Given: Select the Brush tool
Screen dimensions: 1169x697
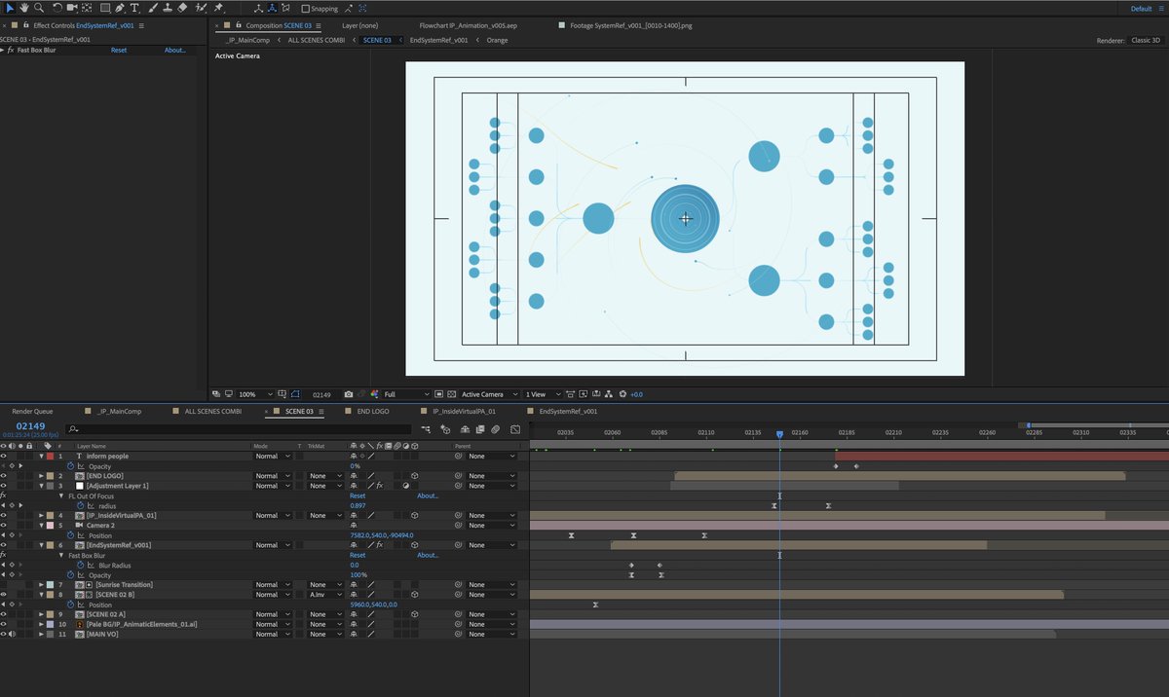Looking at the screenshot, I should coord(152,8).
